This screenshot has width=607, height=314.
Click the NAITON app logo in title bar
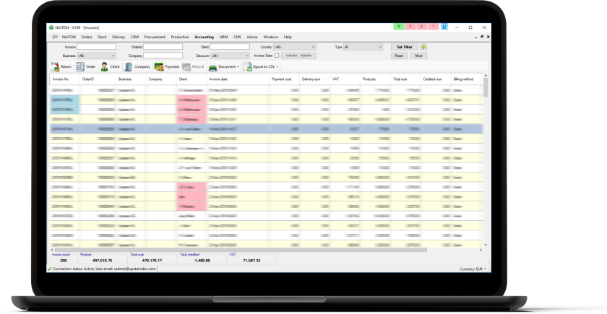(x=51, y=27)
